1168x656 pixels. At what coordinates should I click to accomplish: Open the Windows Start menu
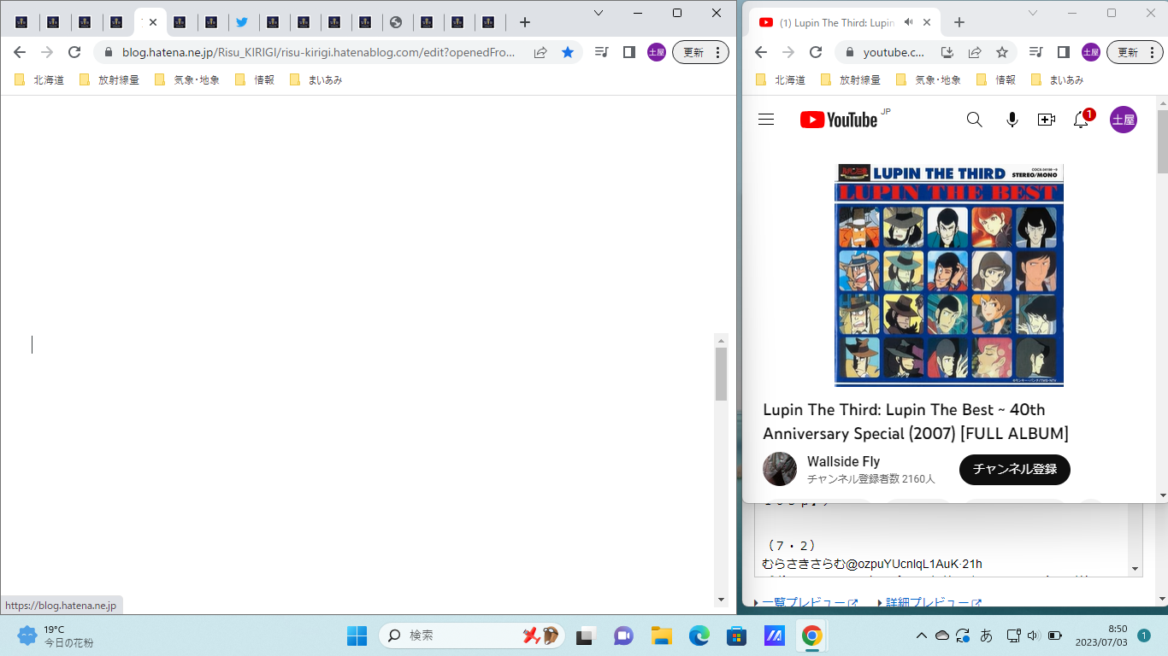(357, 635)
